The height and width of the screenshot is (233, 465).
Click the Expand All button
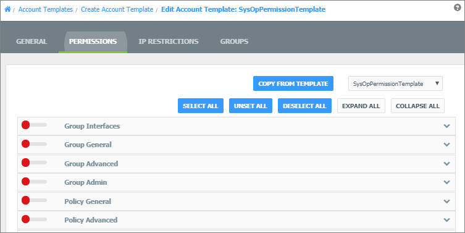click(x=361, y=106)
